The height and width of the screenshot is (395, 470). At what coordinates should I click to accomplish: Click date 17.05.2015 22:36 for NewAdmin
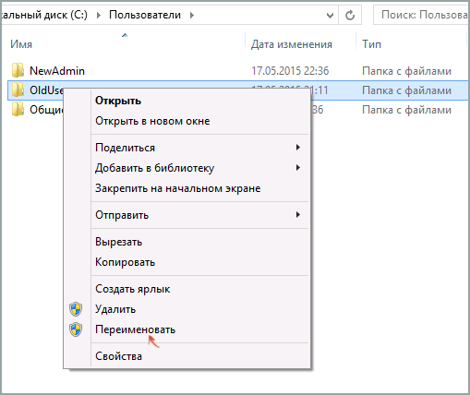(290, 71)
